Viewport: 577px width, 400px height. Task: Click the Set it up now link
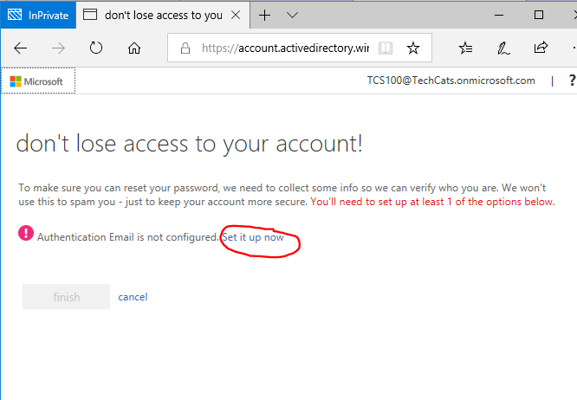point(253,237)
